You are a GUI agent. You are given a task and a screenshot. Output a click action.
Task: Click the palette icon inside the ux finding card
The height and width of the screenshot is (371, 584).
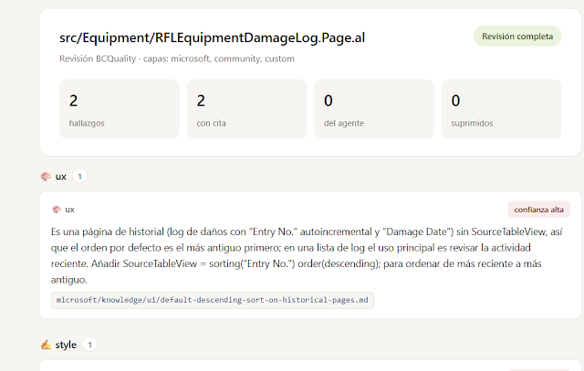point(57,210)
